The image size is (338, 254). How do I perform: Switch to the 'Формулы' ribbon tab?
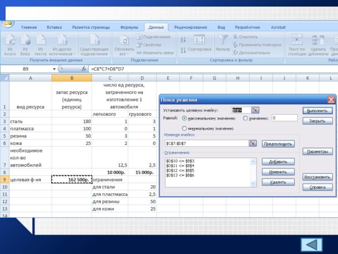pyautogui.click(x=129, y=28)
